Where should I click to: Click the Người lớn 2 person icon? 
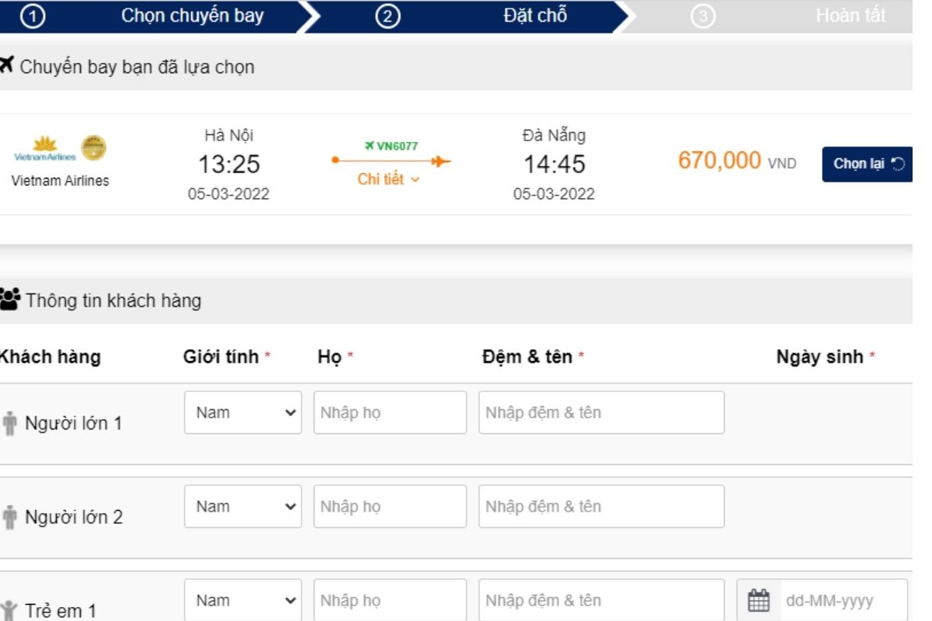[x=9, y=517]
